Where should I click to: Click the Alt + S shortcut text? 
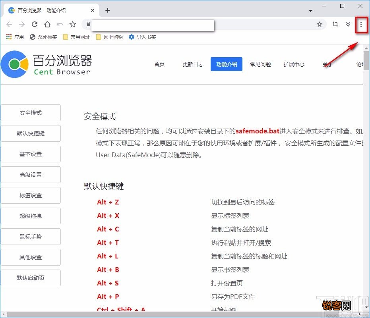pyautogui.click(x=108, y=283)
